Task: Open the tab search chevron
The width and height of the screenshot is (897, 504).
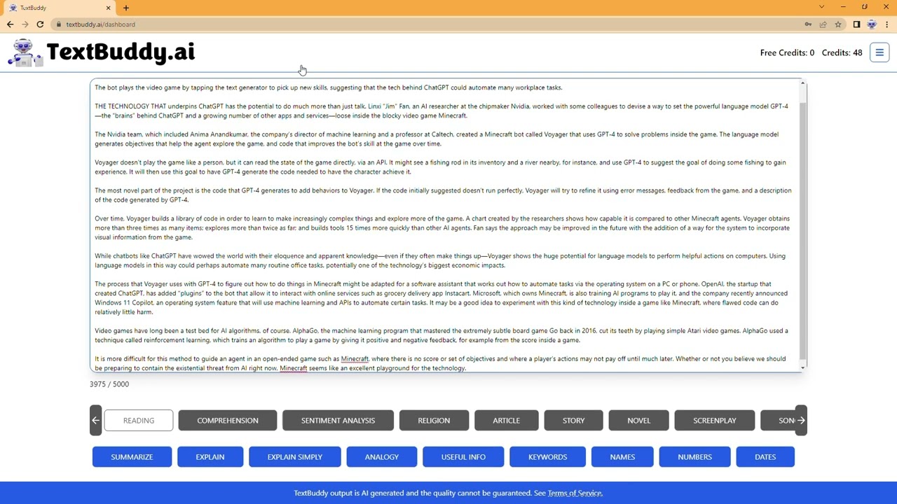Action: 821,7
